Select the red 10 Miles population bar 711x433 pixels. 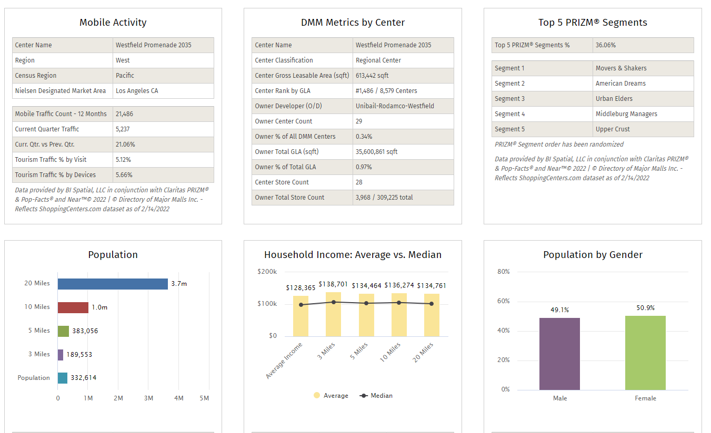pos(73,307)
